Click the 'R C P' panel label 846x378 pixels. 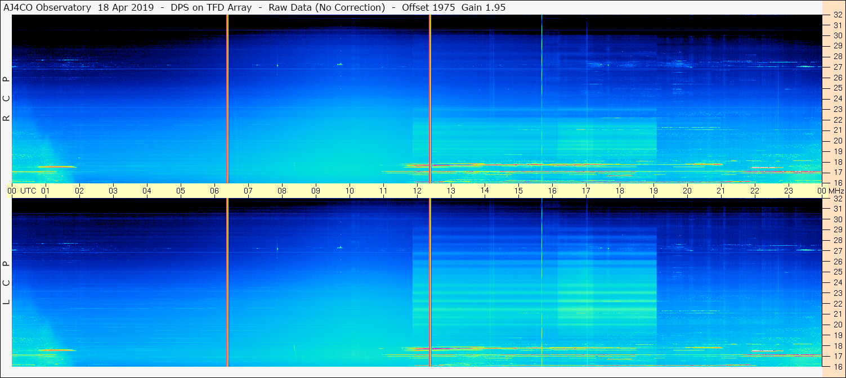point(7,99)
